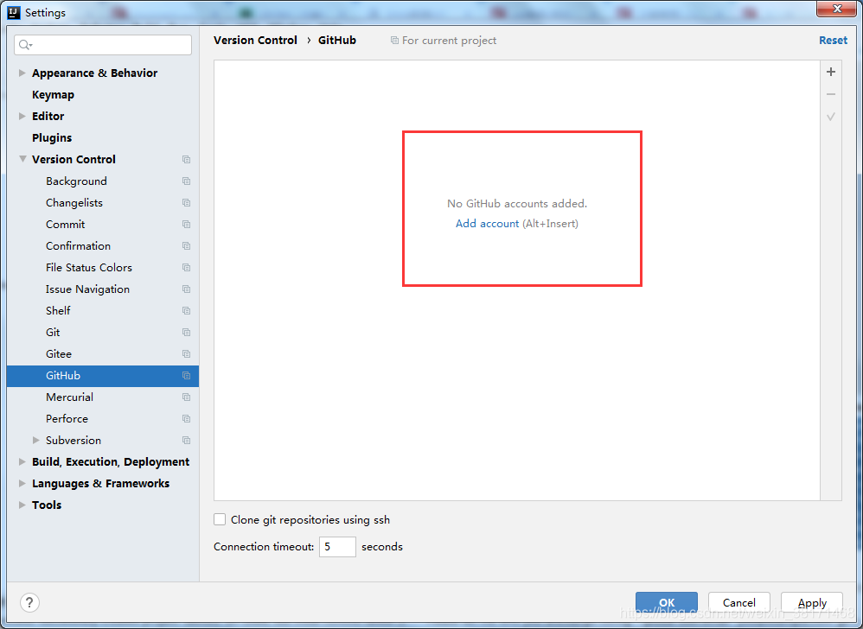Click the set default account checkmark icon
863x629 pixels.
831,117
